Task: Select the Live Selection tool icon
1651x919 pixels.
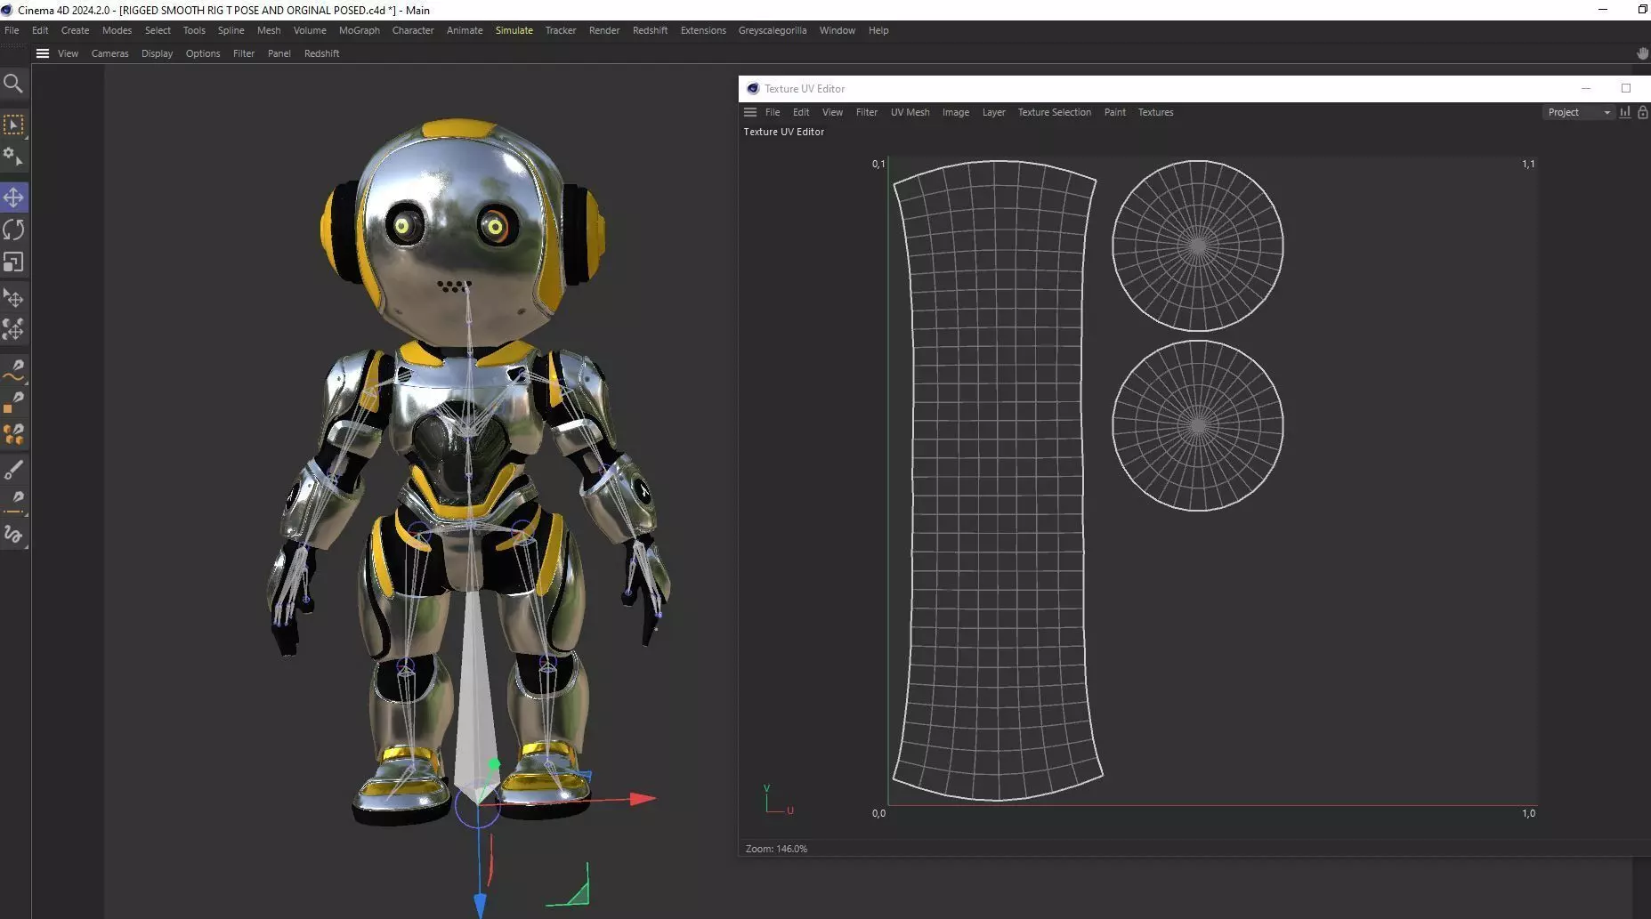Action: click(x=13, y=125)
